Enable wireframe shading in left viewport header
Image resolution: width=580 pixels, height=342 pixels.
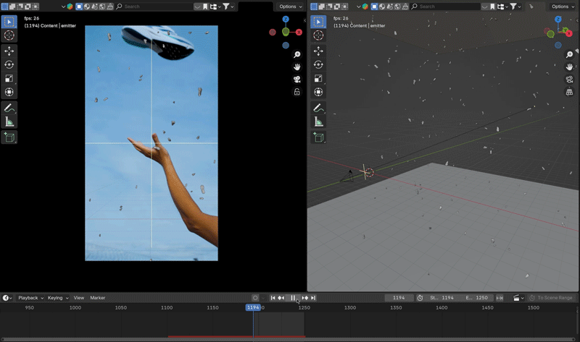click(x=79, y=7)
